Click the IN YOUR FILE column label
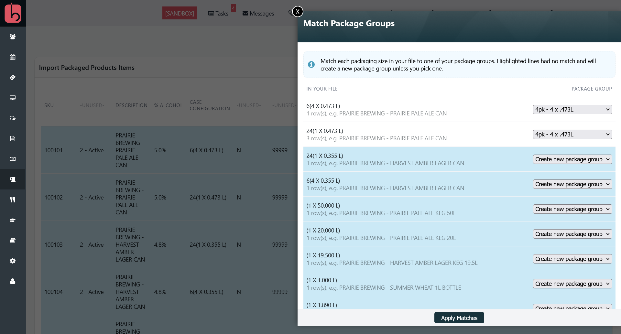Image resolution: width=621 pixels, height=334 pixels. pyautogui.click(x=322, y=89)
